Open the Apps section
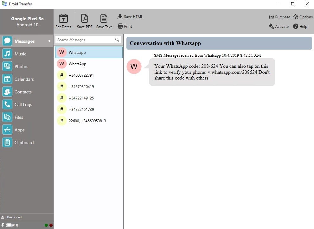The height and width of the screenshot is (229, 314). click(x=27, y=130)
